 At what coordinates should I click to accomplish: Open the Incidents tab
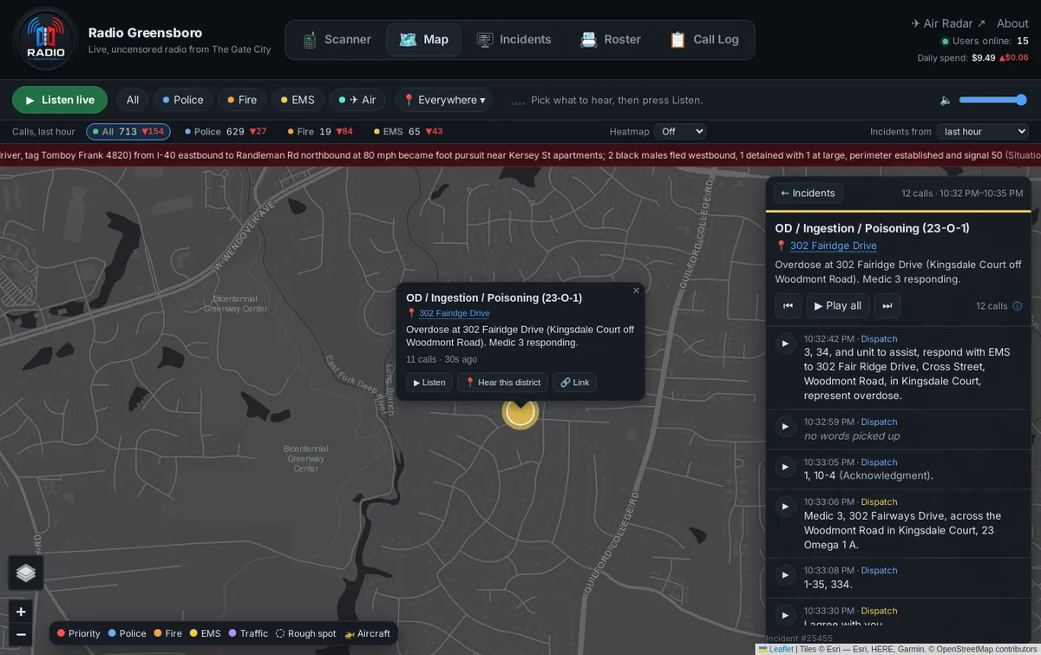click(514, 40)
